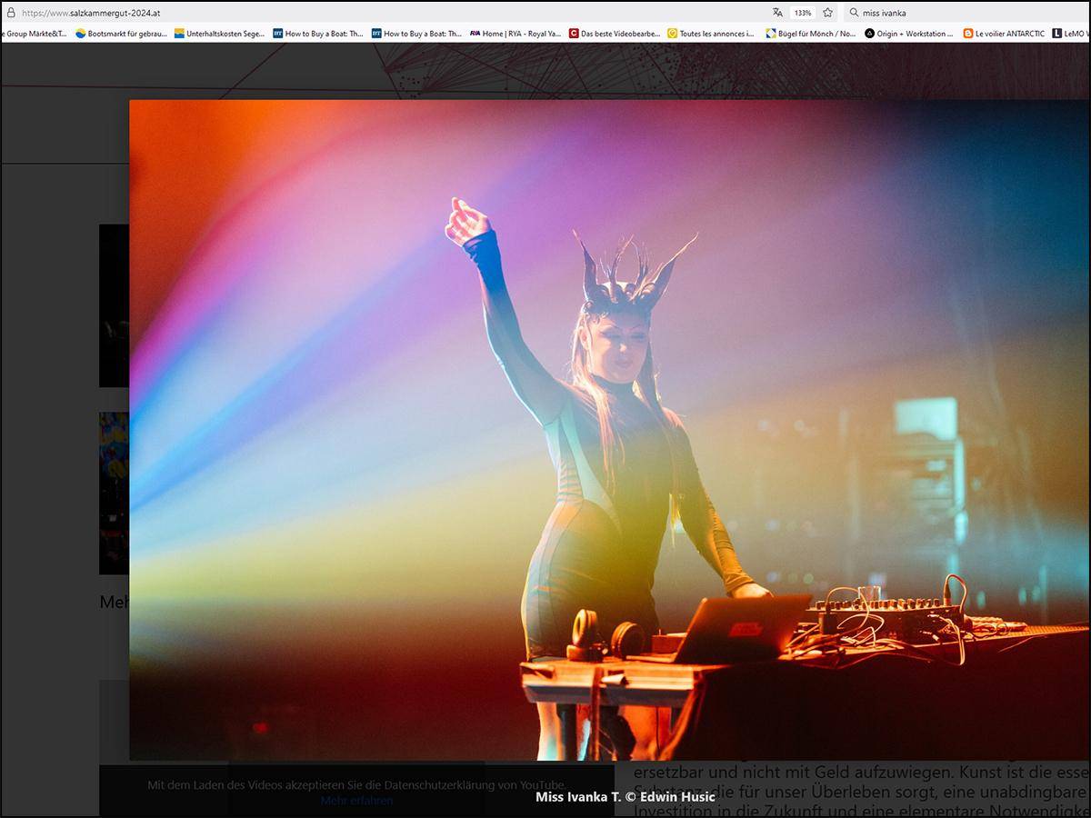1091x818 pixels.
Task: Open 'Toutes les annonces' bookmark
Action: [710, 34]
